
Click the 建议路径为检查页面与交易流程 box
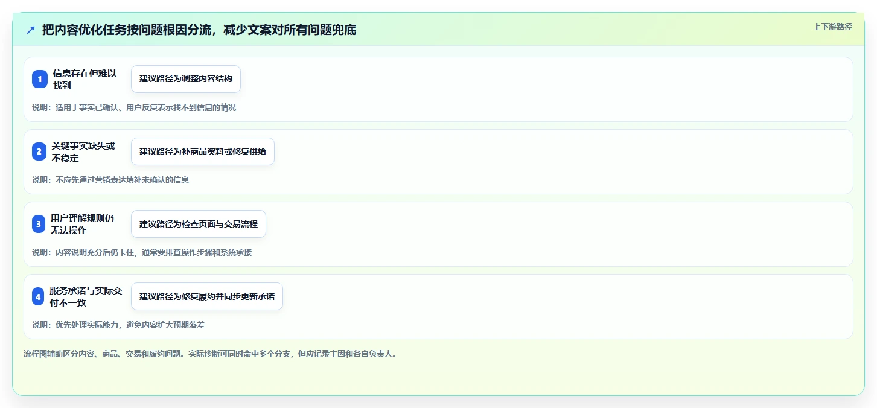(199, 224)
